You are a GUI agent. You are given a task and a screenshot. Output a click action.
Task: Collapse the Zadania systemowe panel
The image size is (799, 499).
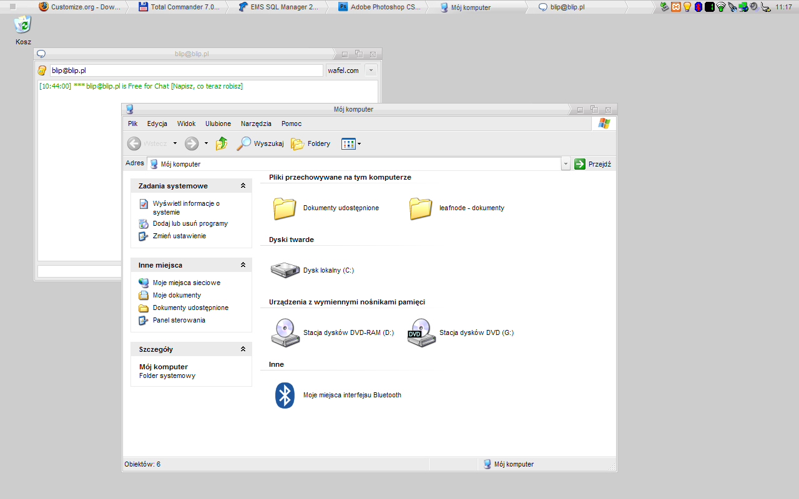243,186
